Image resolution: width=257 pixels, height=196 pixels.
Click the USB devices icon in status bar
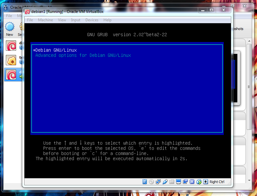165,182
